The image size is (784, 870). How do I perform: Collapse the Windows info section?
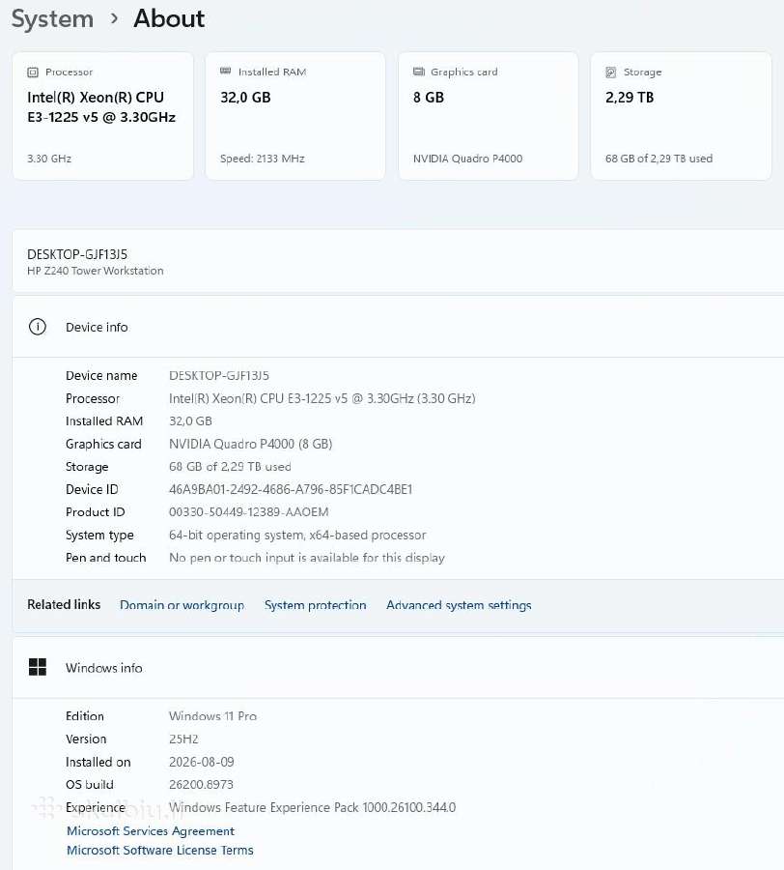398,667
